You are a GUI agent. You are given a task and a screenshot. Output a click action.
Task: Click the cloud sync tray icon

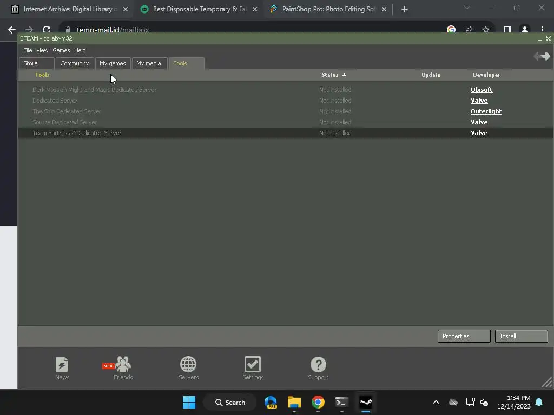pos(453,402)
